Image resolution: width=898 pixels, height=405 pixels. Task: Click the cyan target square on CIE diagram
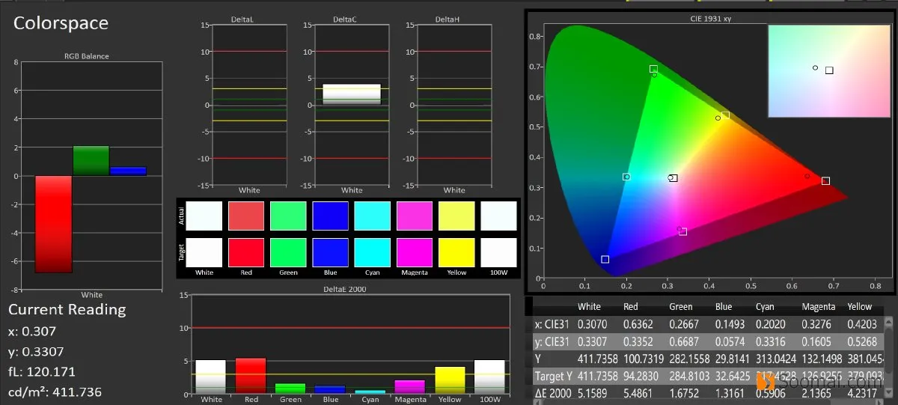coord(626,177)
